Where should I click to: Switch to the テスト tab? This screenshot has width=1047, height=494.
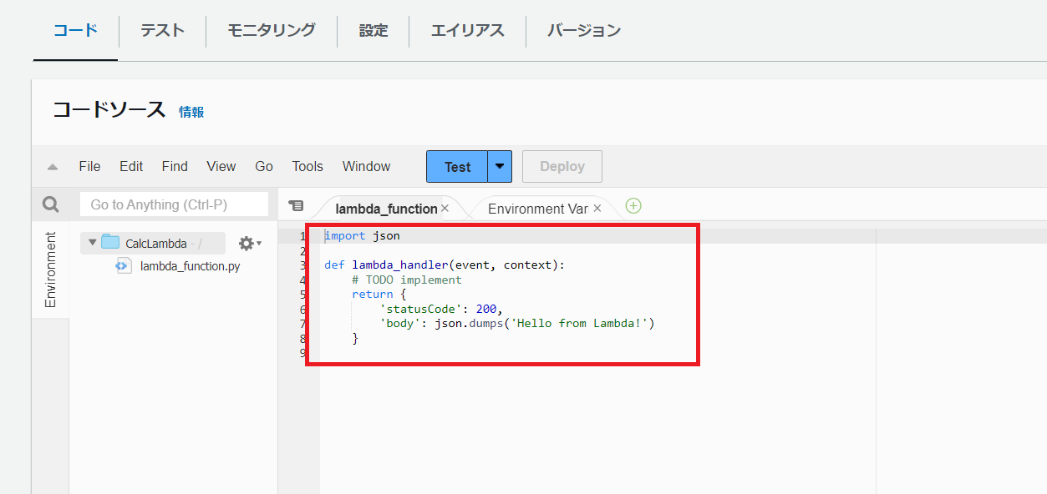[x=162, y=31]
